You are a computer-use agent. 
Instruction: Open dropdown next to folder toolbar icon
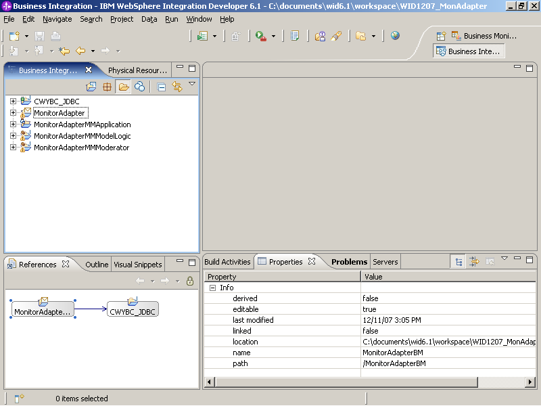coord(373,37)
